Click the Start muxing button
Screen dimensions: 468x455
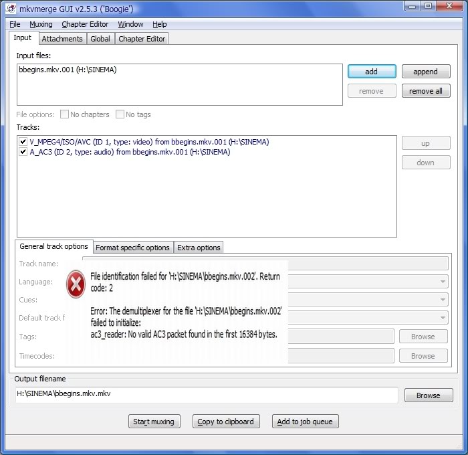point(154,422)
